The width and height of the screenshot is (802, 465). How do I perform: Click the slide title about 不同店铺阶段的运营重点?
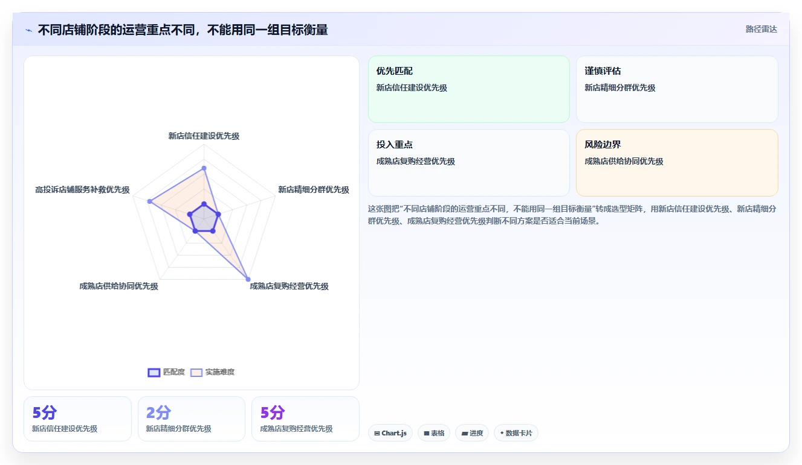point(183,30)
